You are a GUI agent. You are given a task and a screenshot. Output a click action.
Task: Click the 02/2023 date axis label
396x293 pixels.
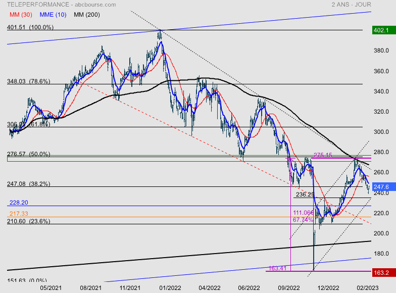coord(368,288)
